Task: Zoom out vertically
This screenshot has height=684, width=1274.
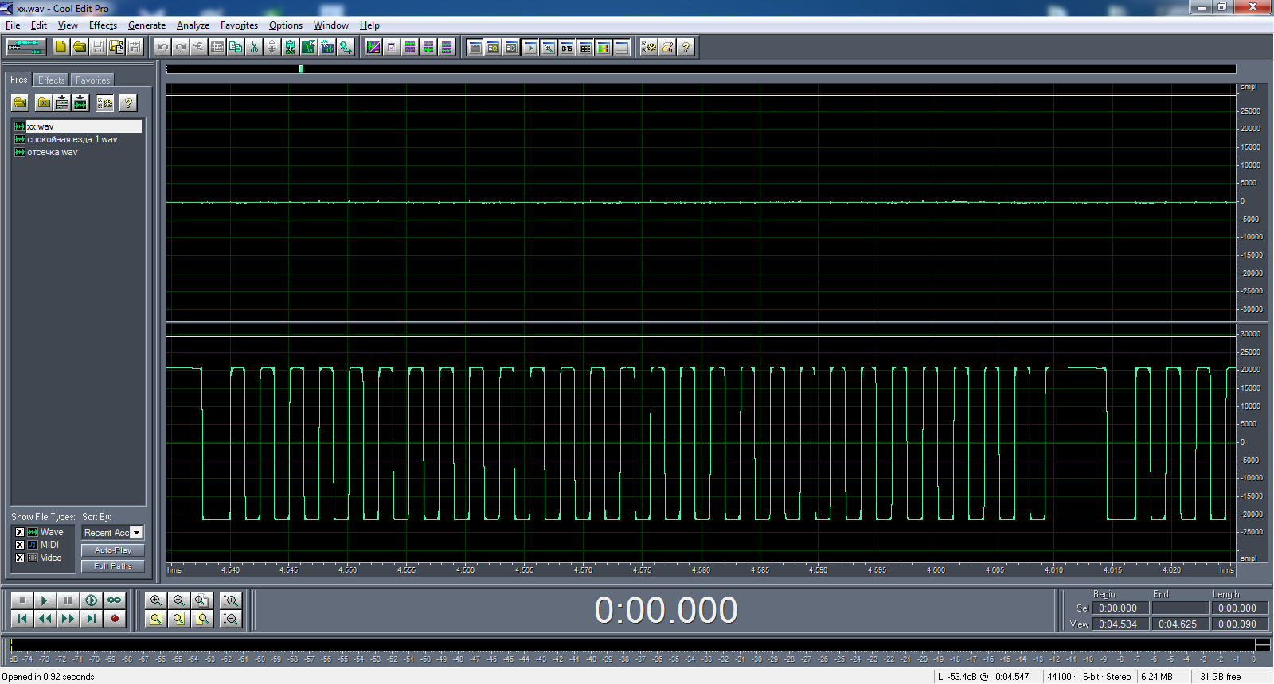Action: pos(231,619)
